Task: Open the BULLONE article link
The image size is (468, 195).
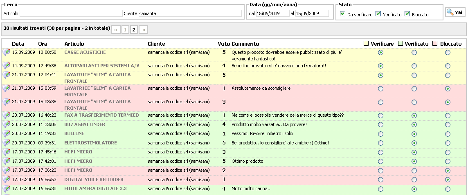Action: pyautogui.click(x=74, y=134)
